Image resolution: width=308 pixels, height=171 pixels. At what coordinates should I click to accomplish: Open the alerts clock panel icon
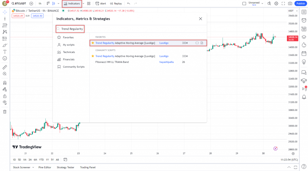pos(304,20)
